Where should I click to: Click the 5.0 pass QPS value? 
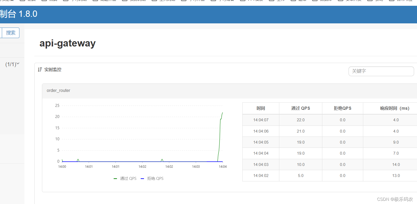[x=301, y=176]
